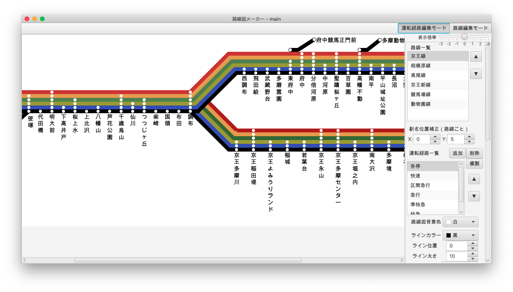Viewport: 513px width, 292px height.
Task: Switch to 運転経路編集モード
Action: pyautogui.click(x=424, y=28)
